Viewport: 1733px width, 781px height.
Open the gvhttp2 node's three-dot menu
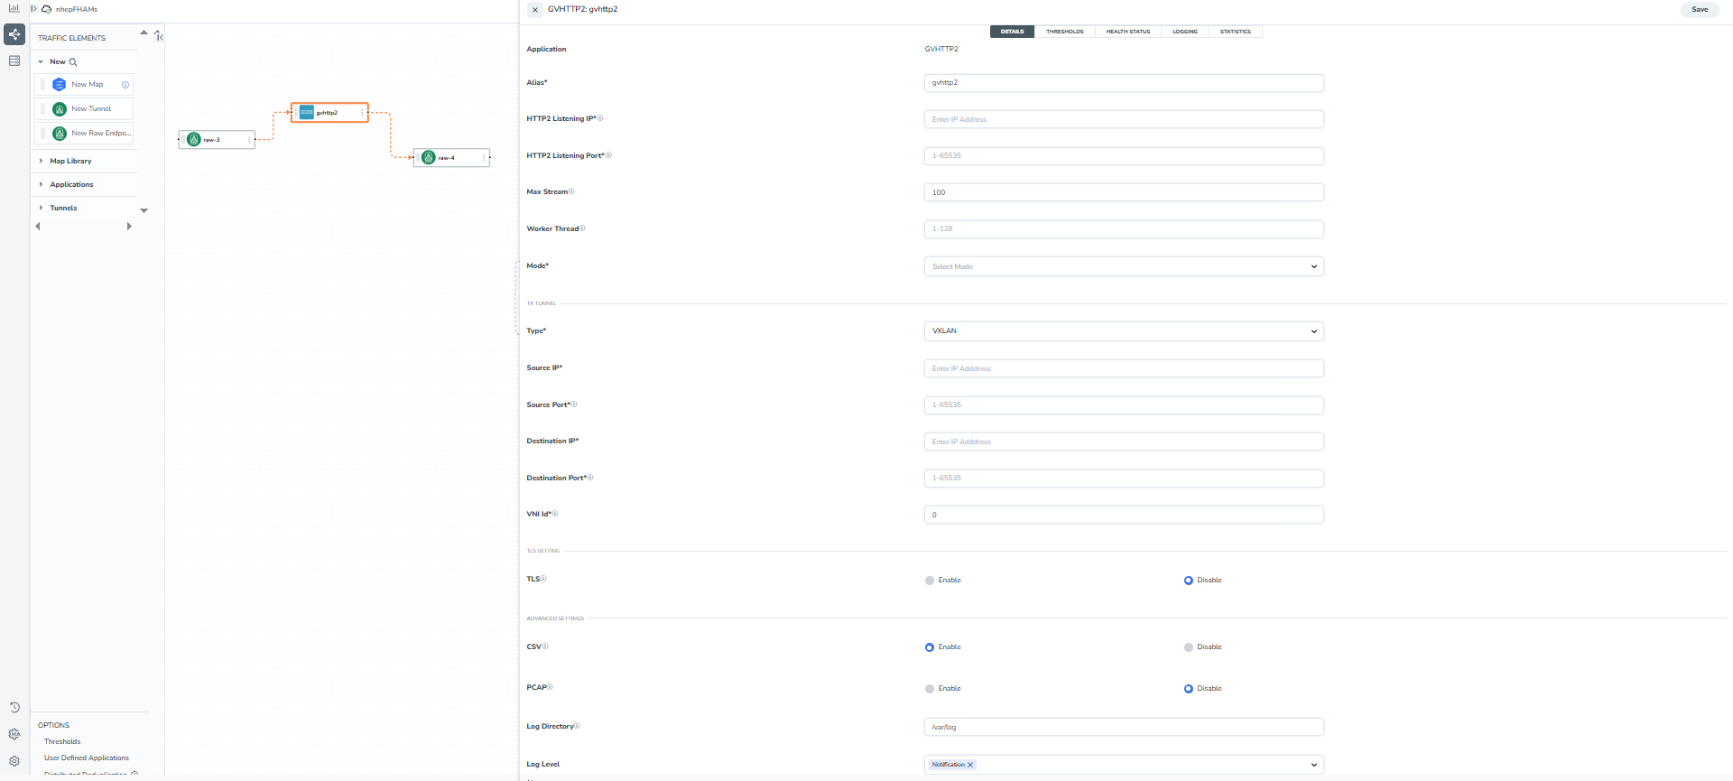pyautogui.click(x=363, y=113)
